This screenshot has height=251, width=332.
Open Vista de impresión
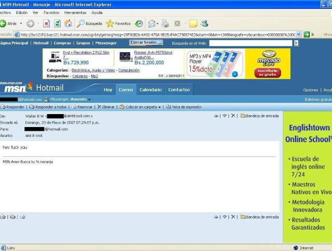tap(184, 107)
